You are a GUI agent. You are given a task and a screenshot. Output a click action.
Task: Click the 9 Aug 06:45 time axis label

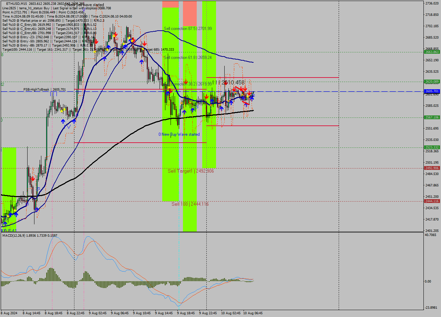coord(119,314)
